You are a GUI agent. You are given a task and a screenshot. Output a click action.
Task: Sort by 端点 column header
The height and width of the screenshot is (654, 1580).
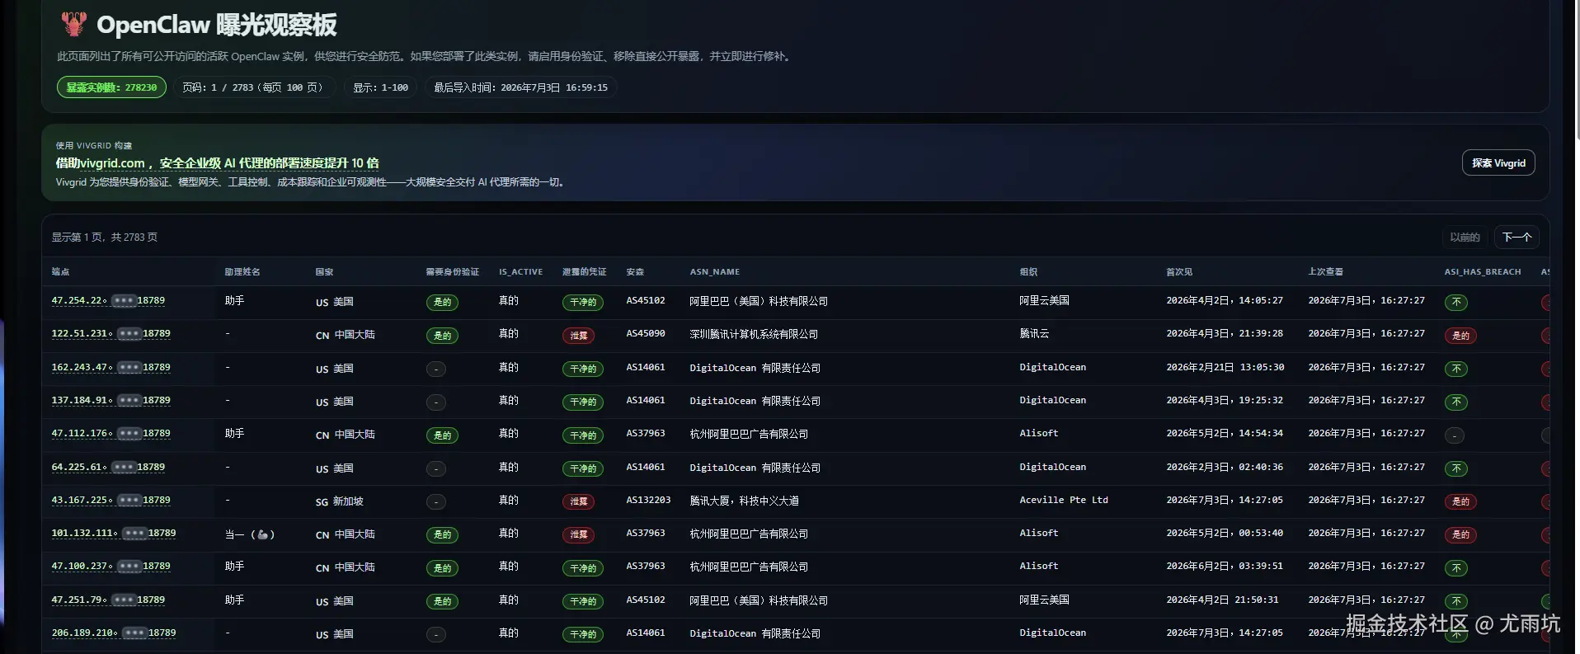pos(60,272)
